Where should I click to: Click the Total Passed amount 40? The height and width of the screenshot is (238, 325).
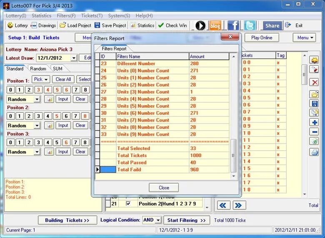[209, 162]
